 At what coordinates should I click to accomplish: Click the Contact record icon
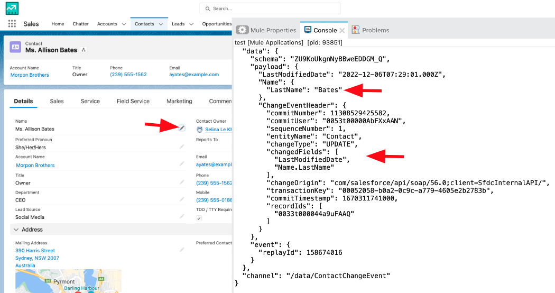pyautogui.click(x=15, y=47)
